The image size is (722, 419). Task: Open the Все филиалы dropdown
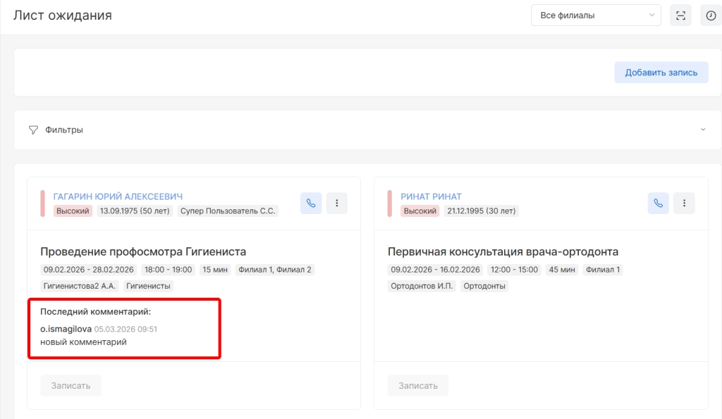(595, 15)
